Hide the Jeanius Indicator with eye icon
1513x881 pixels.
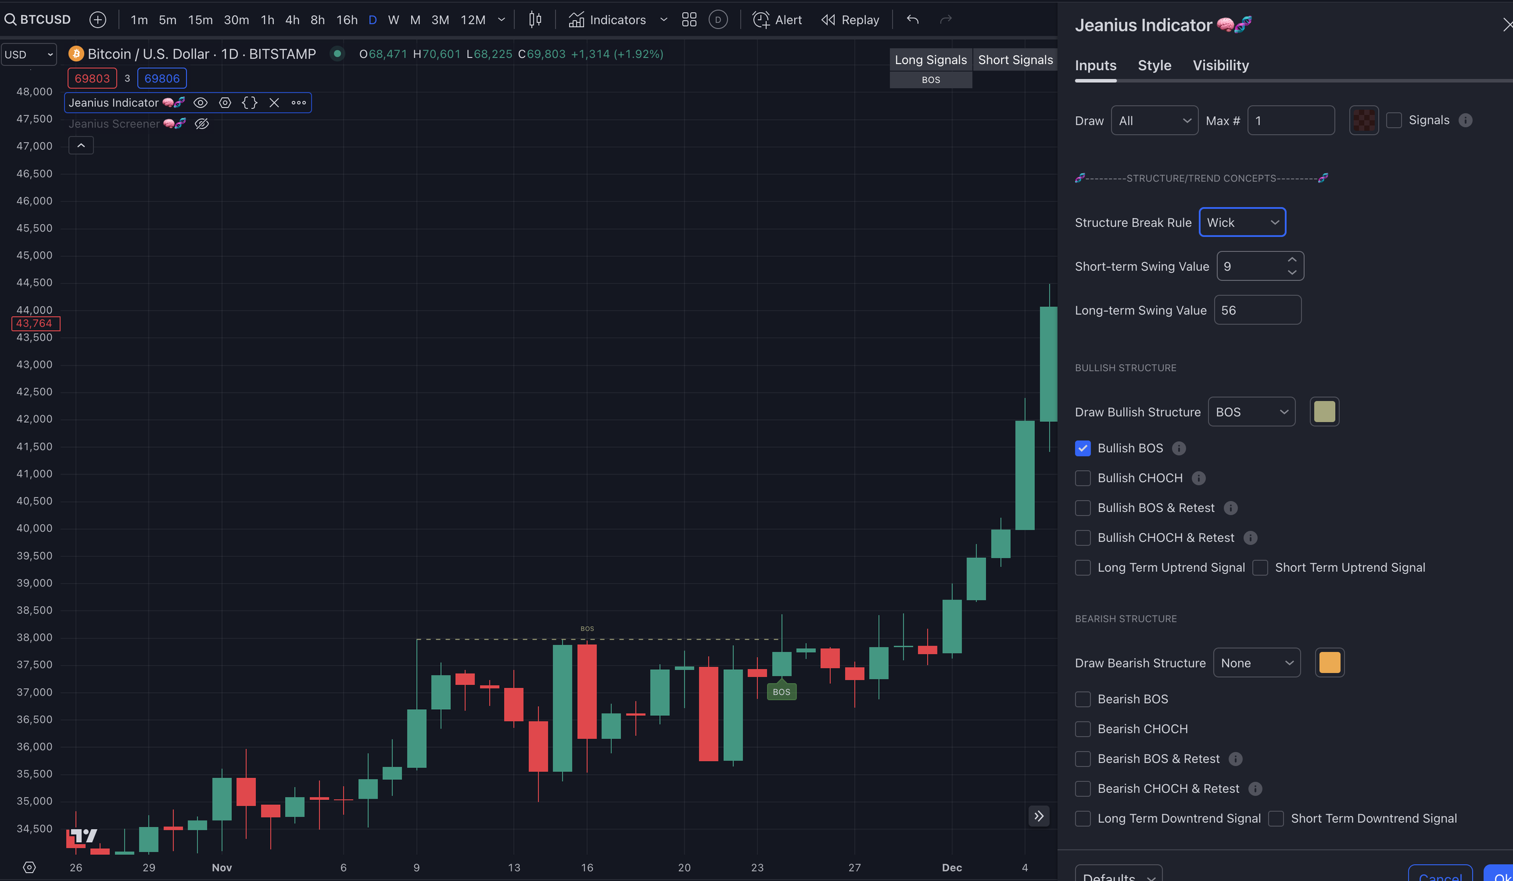(x=200, y=103)
